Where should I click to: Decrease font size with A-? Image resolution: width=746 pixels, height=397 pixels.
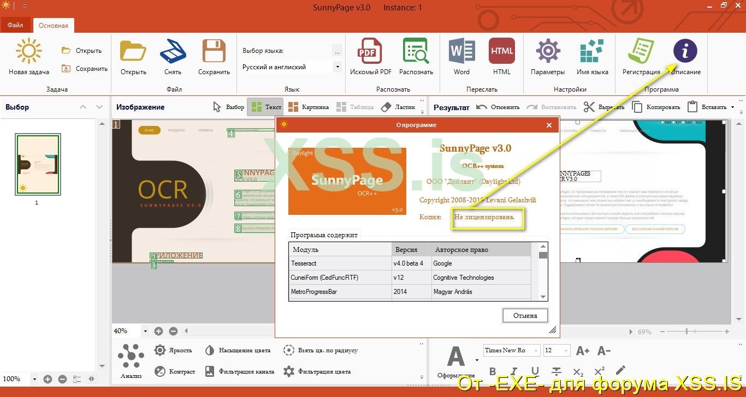tap(603, 351)
